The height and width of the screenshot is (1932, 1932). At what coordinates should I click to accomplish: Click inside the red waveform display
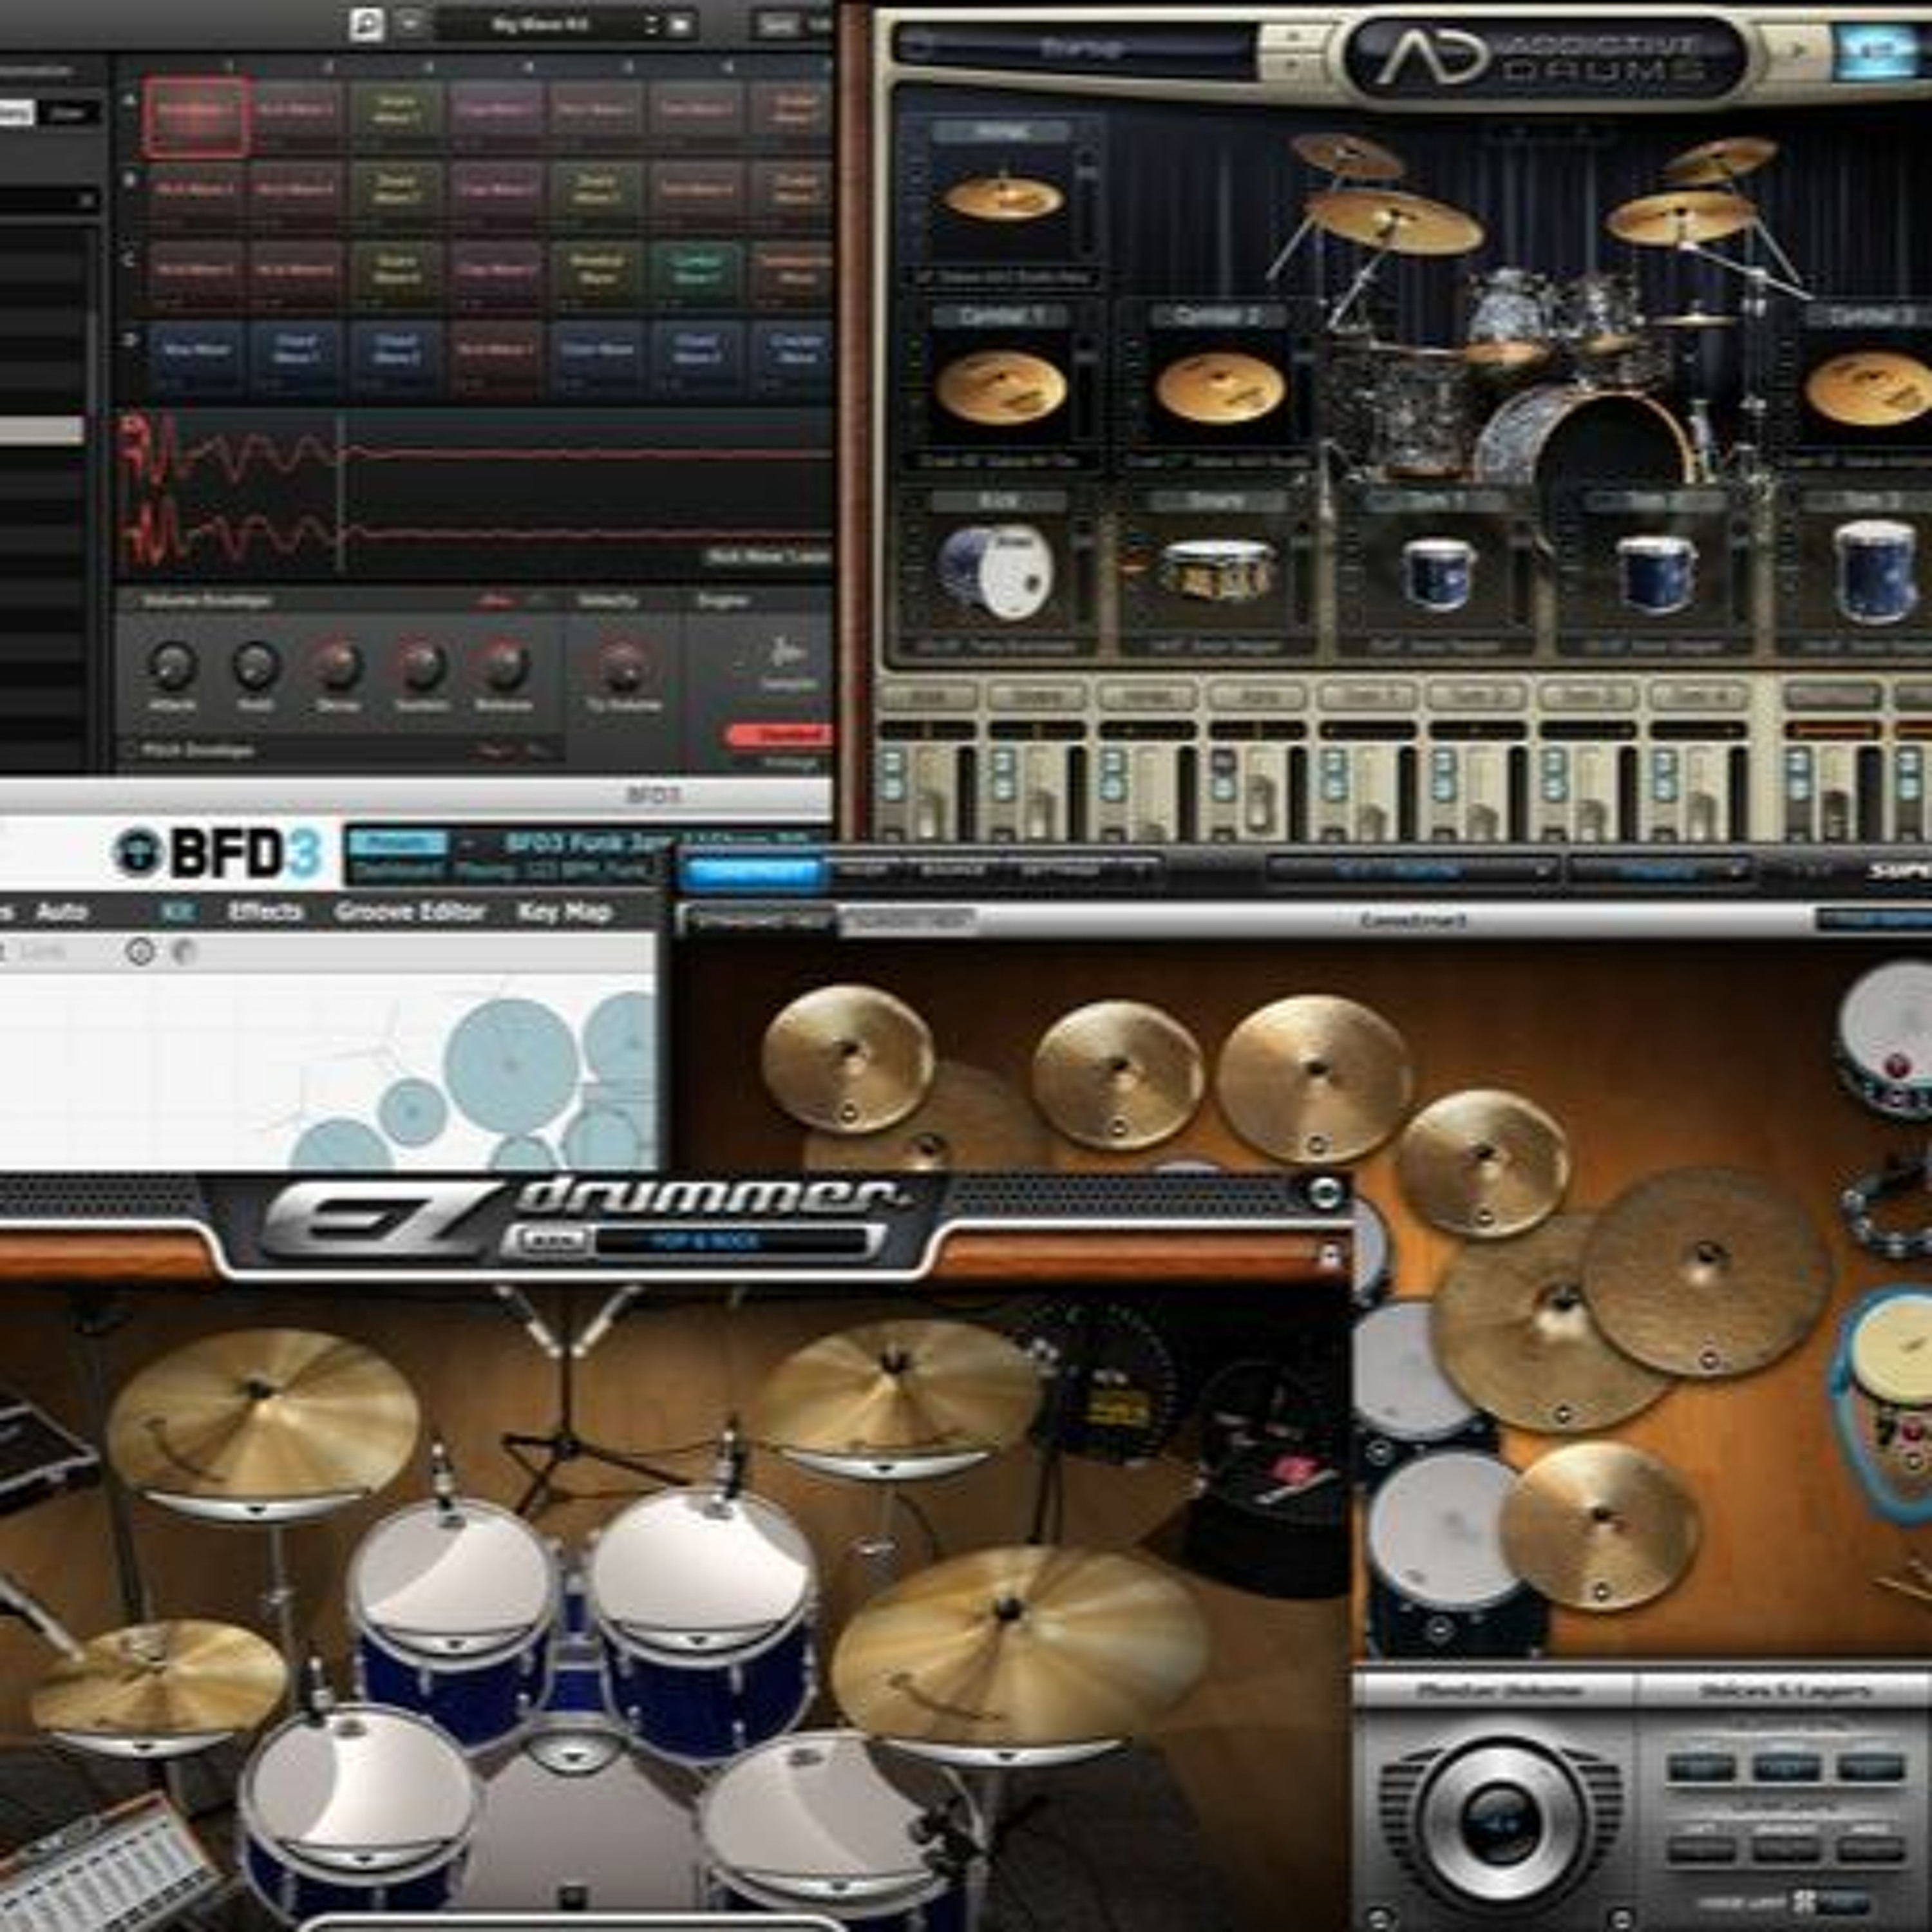(x=476, y=493)
